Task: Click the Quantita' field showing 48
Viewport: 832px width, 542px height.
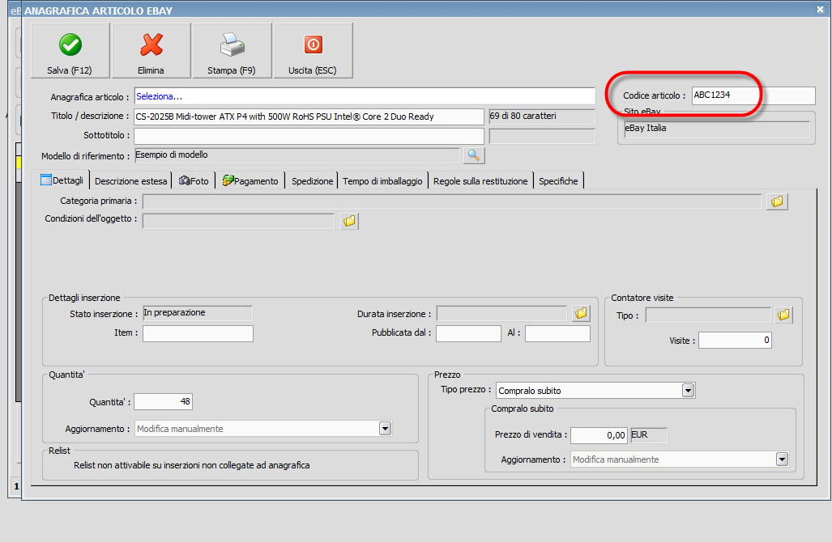Action: click(163, 401)
